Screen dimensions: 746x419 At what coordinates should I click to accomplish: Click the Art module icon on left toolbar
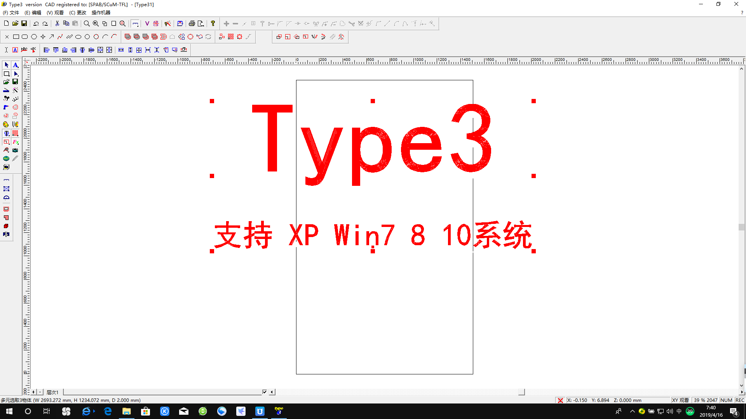(x=6, y=158)
